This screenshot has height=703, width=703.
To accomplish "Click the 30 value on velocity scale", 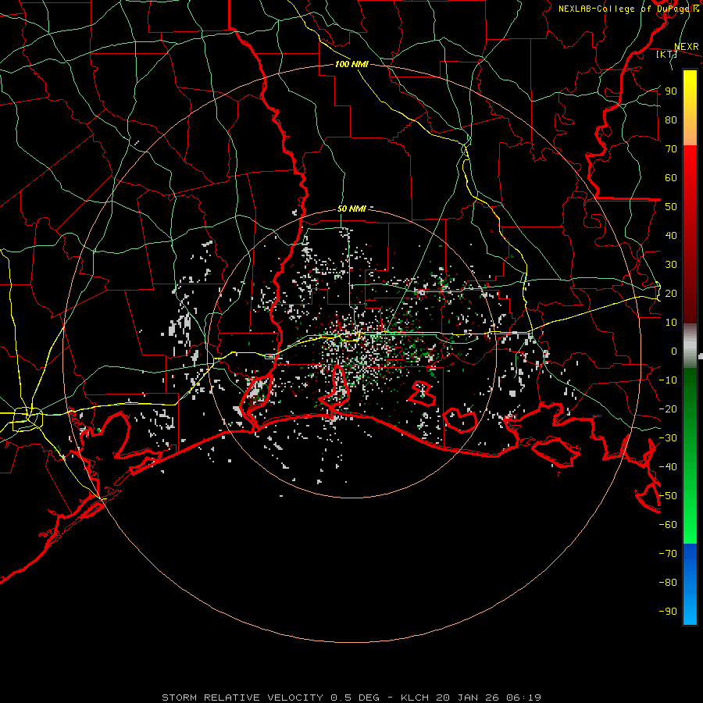I will pyautogui.click(x=671, y=265).
